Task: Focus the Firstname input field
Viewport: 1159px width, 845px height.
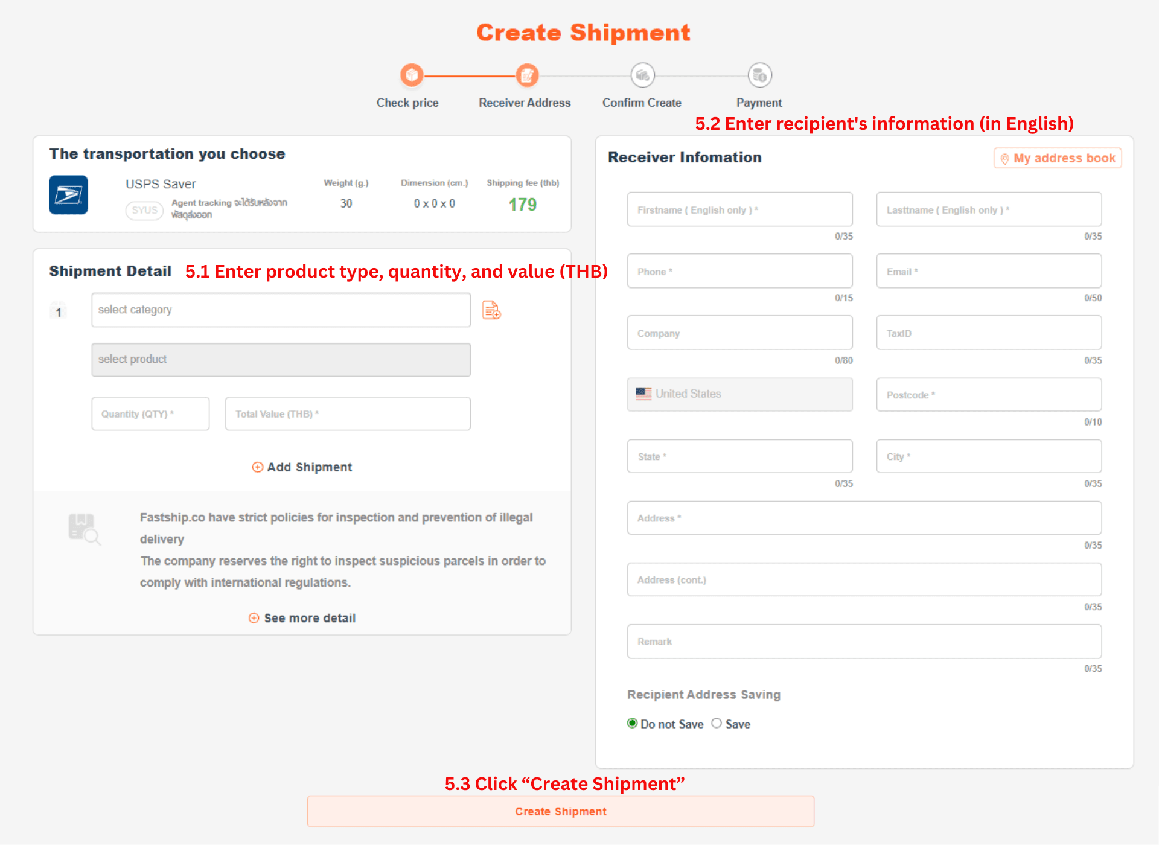Action: (740, 209)
